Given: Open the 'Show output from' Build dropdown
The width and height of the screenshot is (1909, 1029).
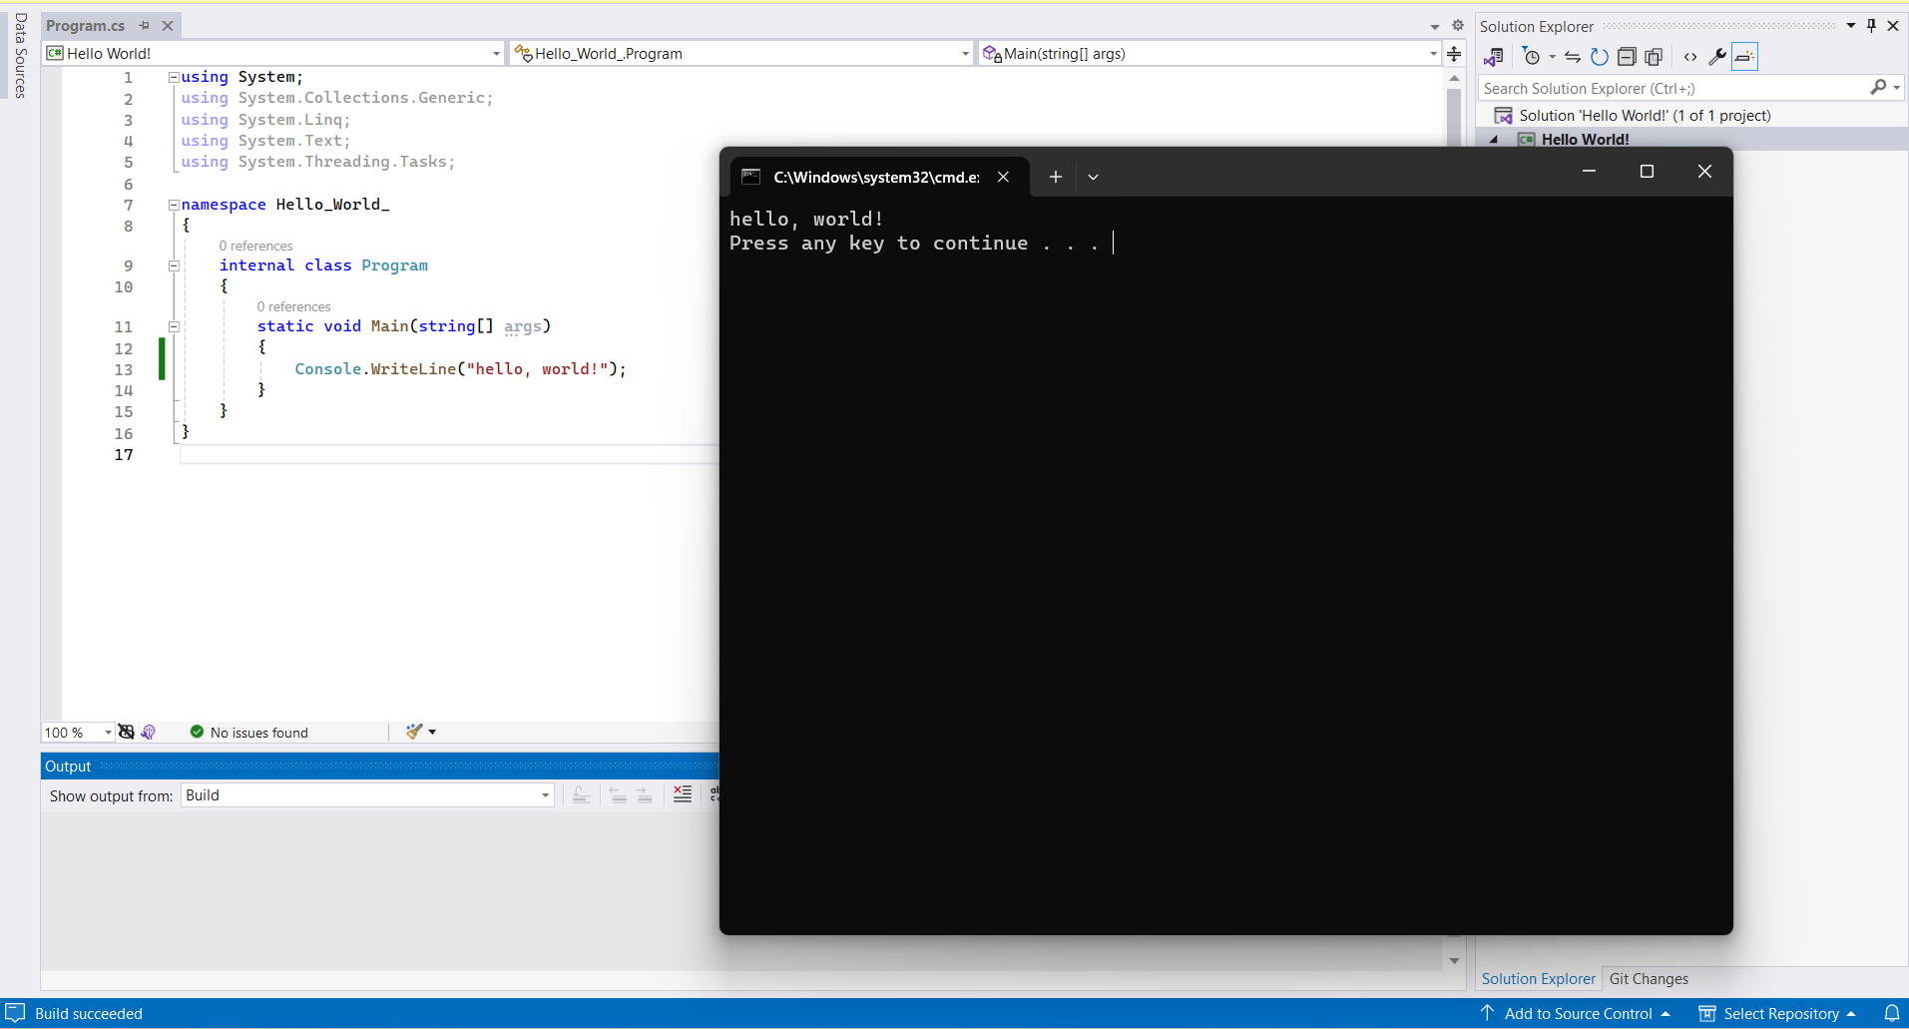Looking at the screenshot, I should 367,795.
